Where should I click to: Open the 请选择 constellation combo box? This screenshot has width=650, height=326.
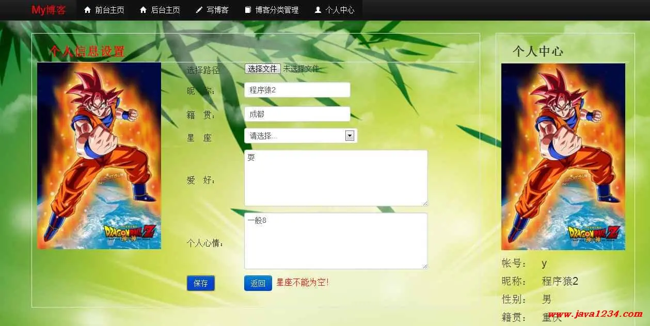pos(294,136)
